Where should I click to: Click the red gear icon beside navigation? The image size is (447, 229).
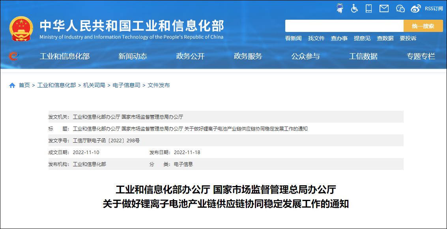pyautogui.click(x=13, y=56)
